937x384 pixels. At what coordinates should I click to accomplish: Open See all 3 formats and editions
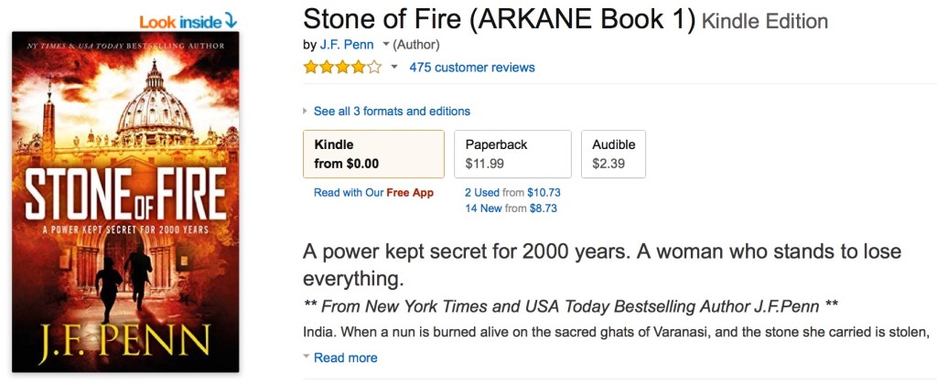[392, 112]
